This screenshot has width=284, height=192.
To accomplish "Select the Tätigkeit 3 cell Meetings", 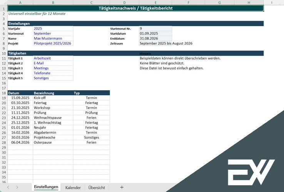I will click(53, 68).
